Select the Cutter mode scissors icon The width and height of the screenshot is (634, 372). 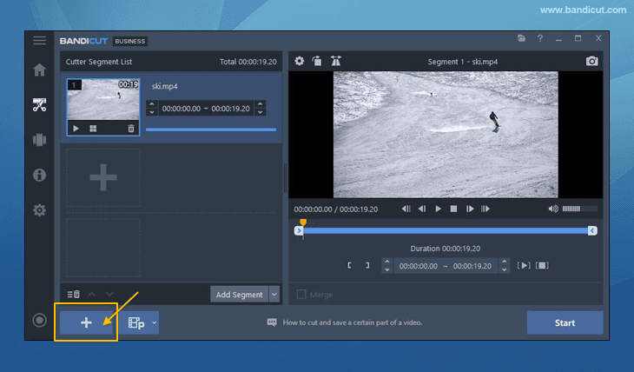click(x=39, y=105)
